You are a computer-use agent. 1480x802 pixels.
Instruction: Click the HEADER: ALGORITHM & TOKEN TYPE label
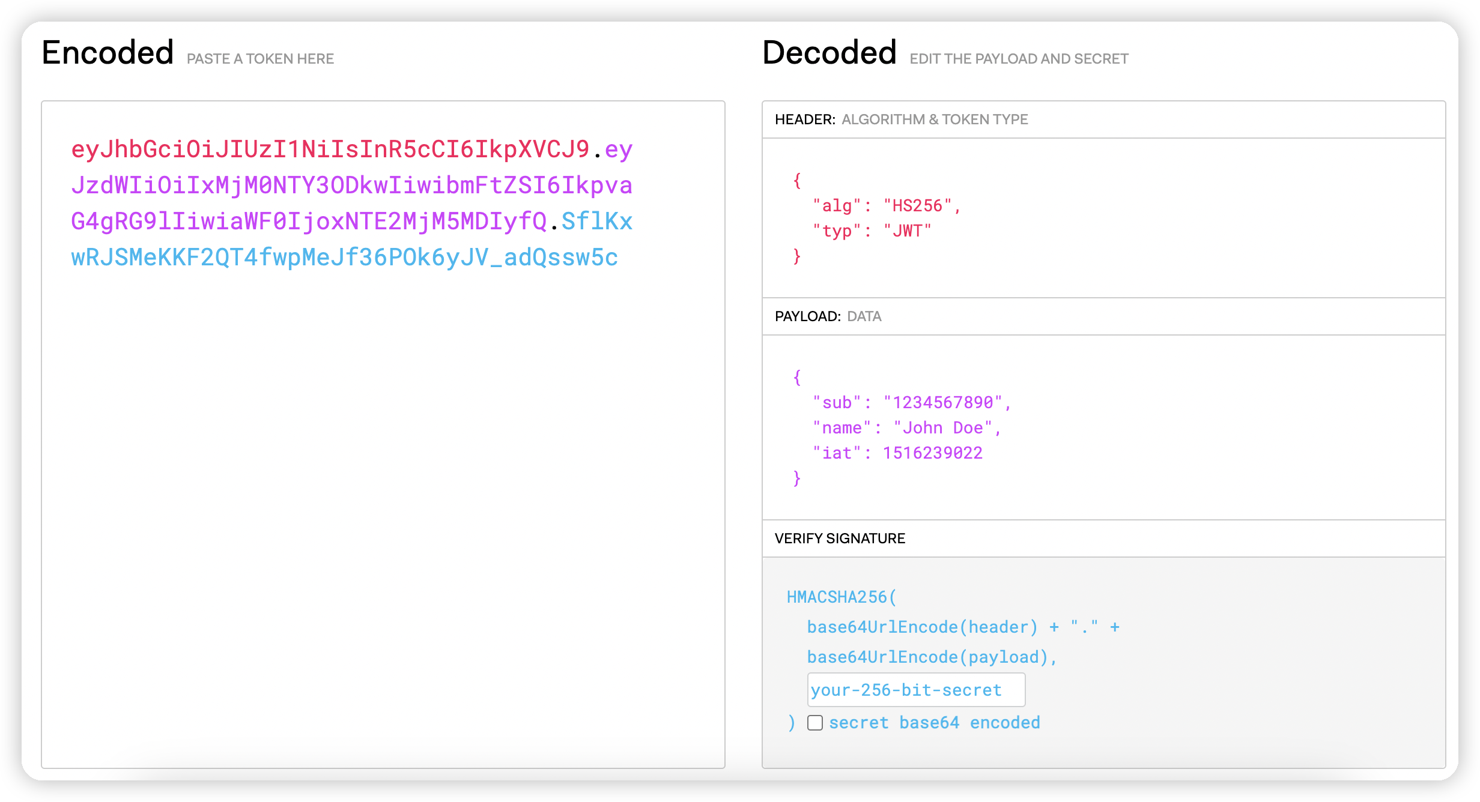tap(901, 119)
